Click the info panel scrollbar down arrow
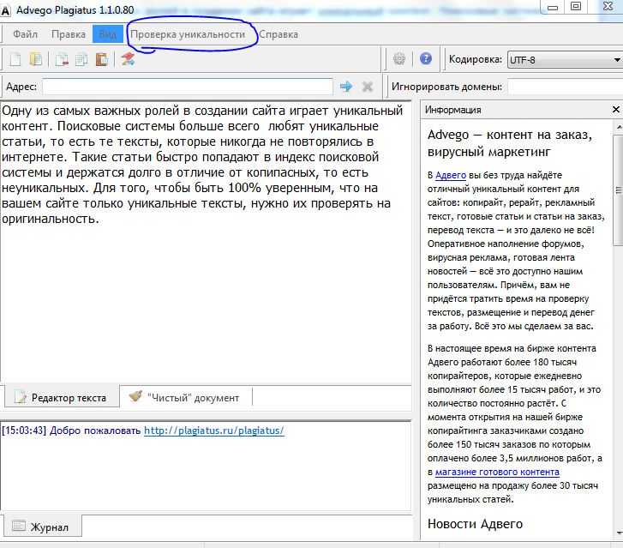 [618, 533]
